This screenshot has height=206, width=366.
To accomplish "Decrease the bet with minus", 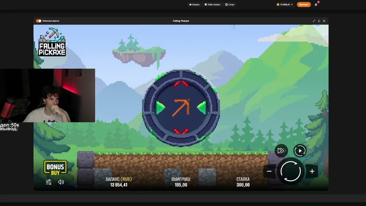I will point(269,171).
